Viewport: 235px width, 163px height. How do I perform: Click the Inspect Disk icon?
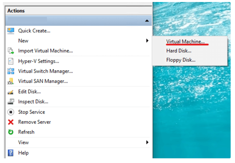click(x=11, y=102)
